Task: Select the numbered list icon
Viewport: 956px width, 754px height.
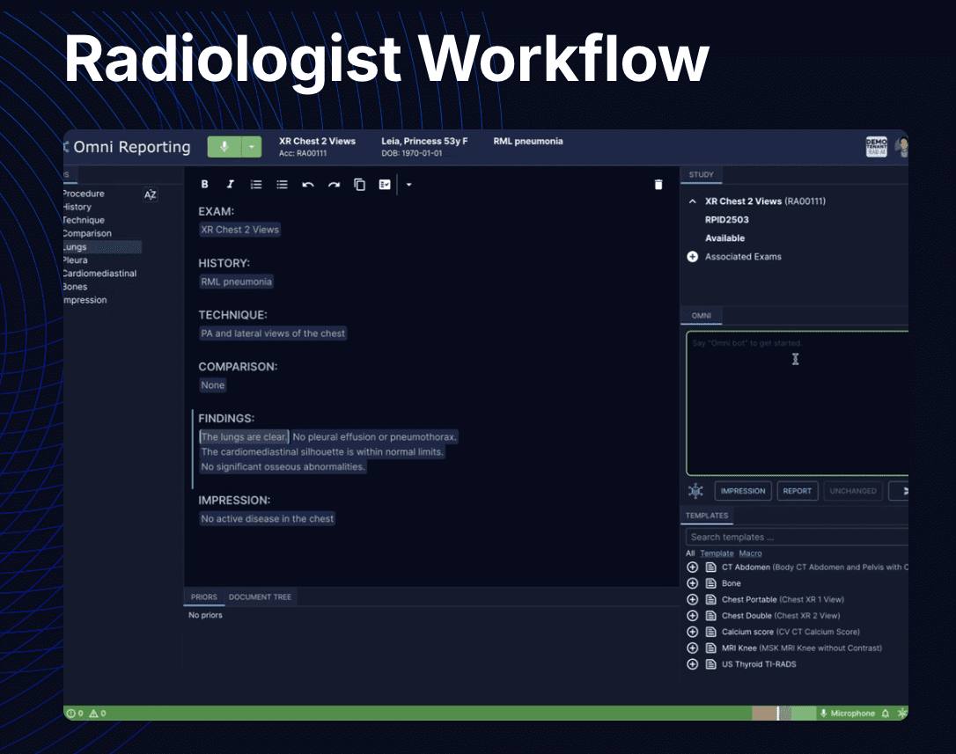Action: 255,184
